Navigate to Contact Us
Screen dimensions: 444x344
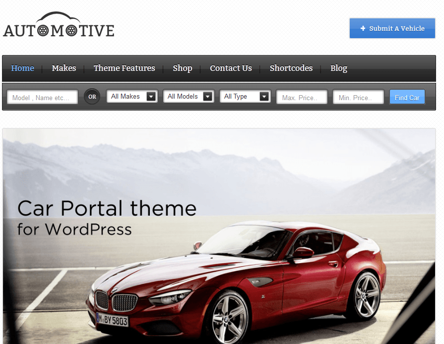pos(231,68)
